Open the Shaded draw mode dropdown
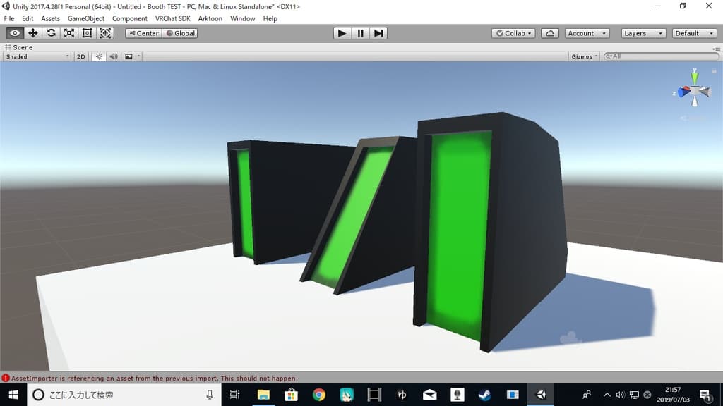 coord(37,56)
